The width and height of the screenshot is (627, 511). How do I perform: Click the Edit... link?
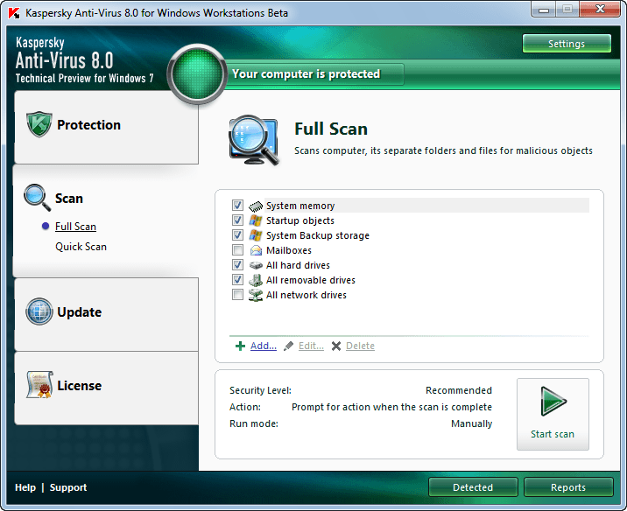(311, 346)
